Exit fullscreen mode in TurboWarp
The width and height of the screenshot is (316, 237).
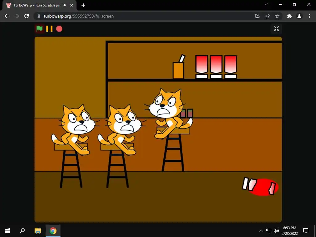(276, 29)
